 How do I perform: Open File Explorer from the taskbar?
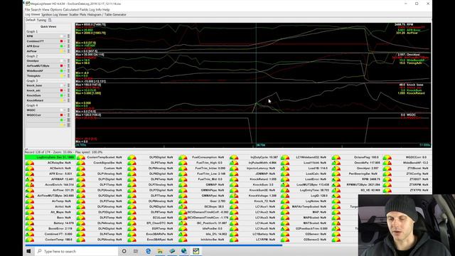(160, 251)
